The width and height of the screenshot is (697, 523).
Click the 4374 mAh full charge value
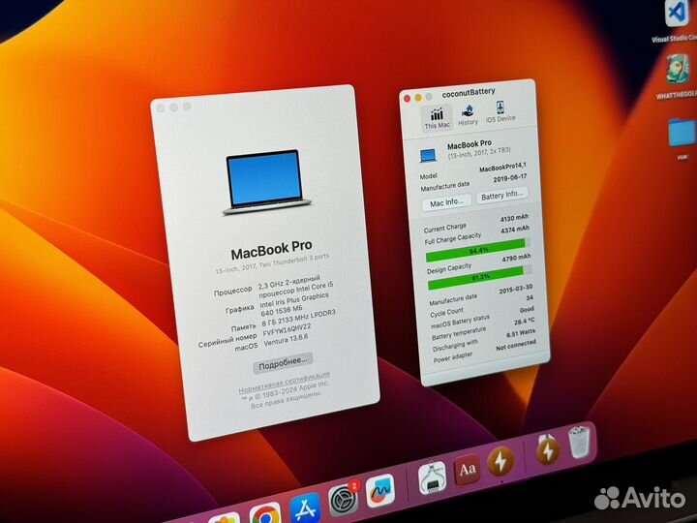tap(515, 229)
